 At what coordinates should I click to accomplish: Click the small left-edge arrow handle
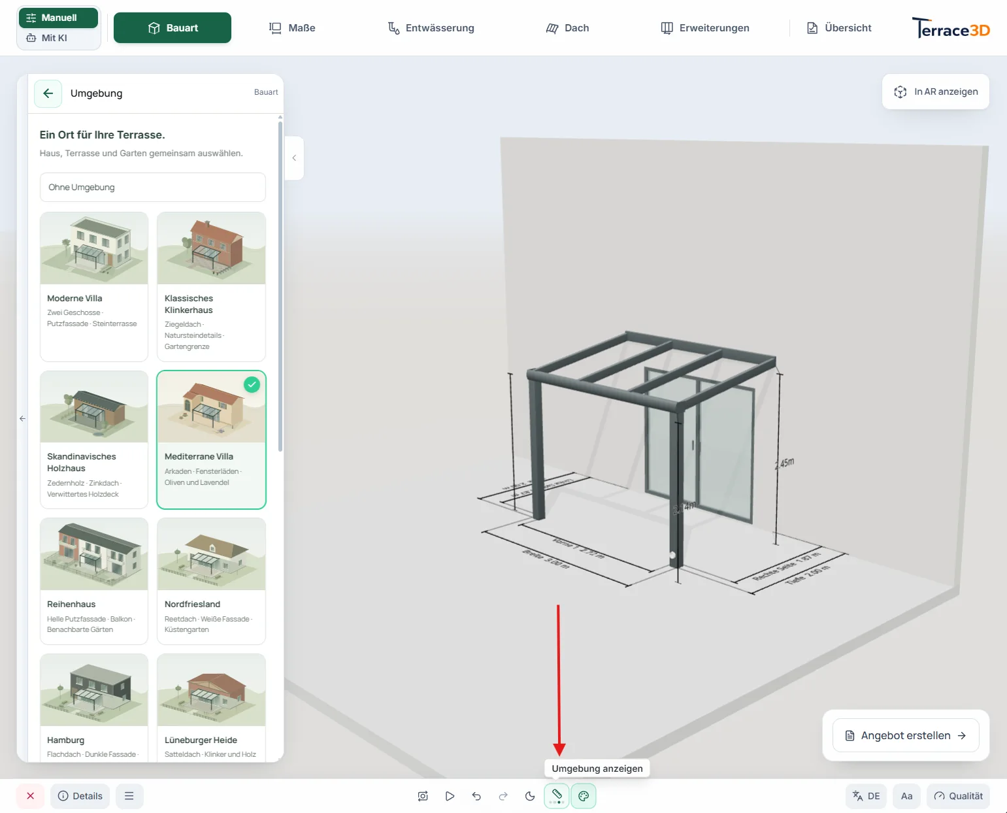coord(22,418)
